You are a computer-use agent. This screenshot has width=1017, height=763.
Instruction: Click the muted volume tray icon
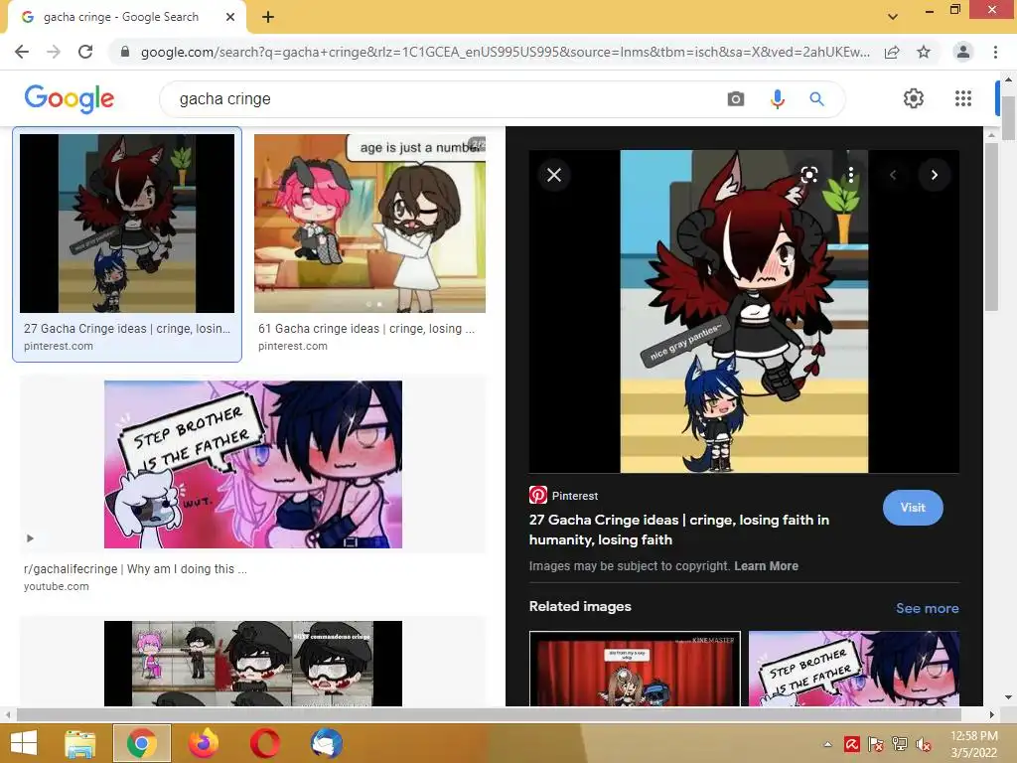[x=924, y=744]
